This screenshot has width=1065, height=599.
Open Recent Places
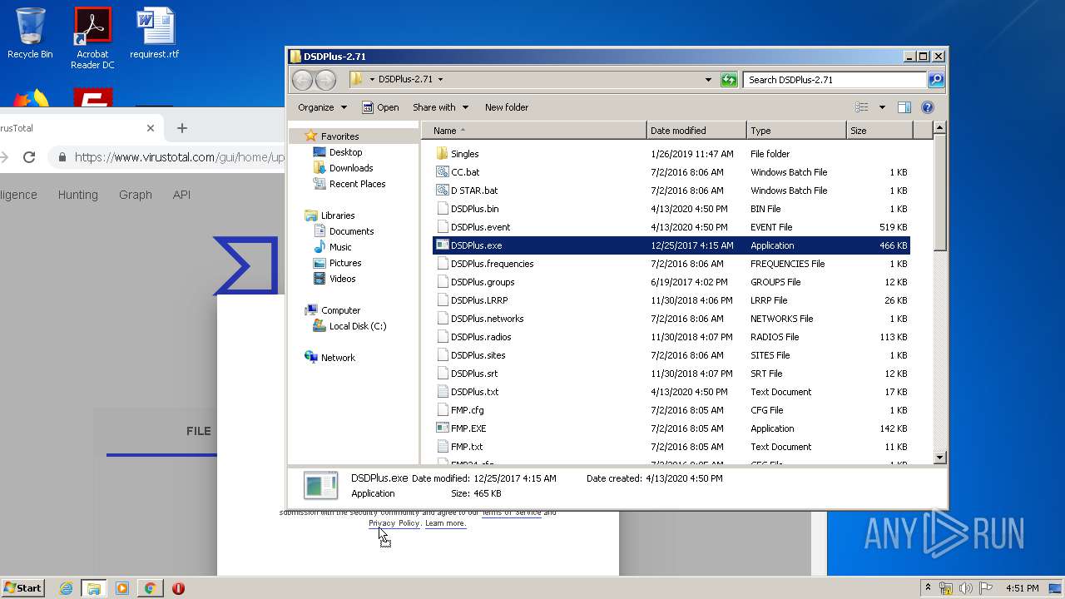(x=357, y=184)
